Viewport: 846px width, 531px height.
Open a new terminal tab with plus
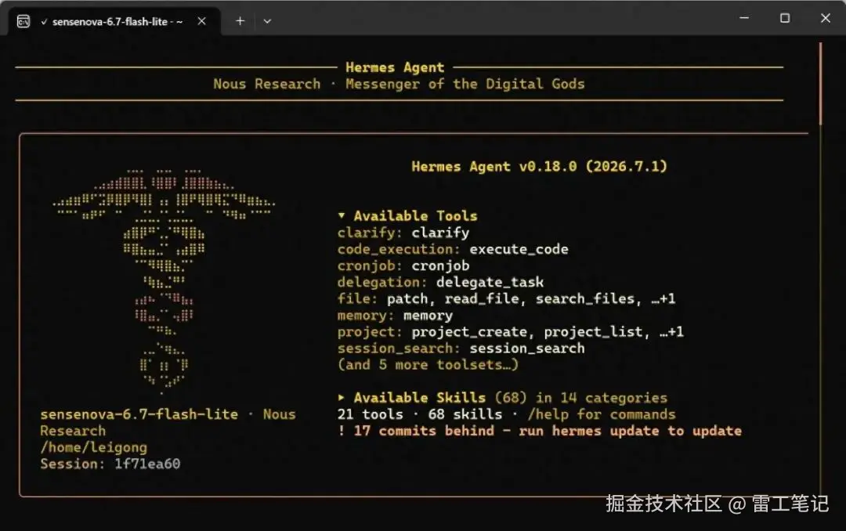click(240, 21)
